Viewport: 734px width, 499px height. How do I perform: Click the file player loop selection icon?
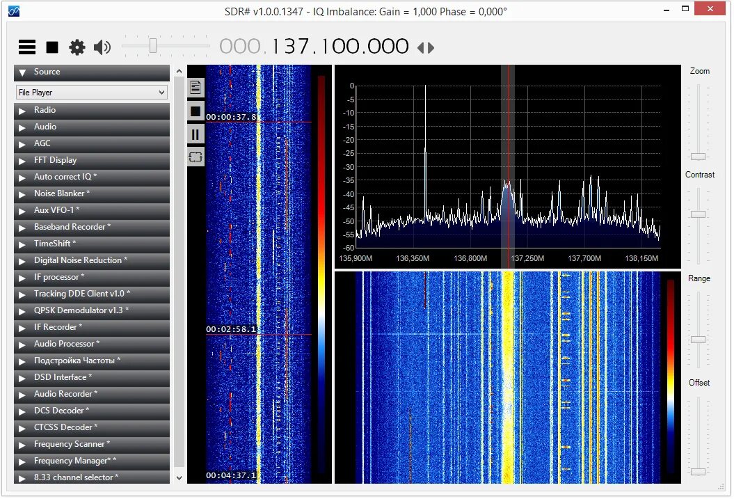point(196,157)
